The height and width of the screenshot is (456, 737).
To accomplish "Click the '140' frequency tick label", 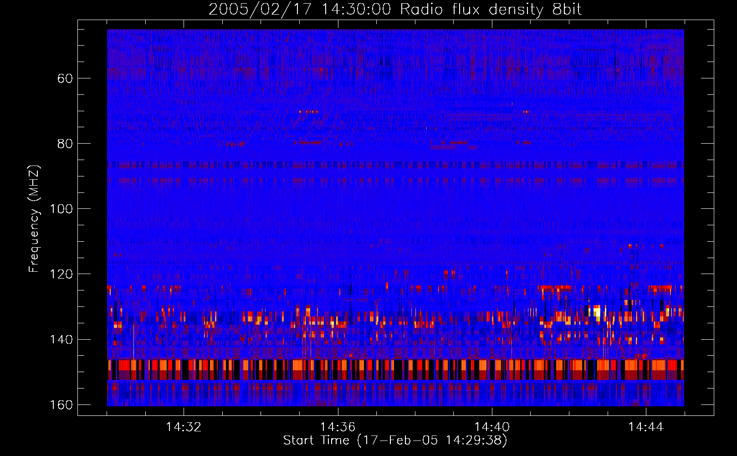I will [61, 340].
